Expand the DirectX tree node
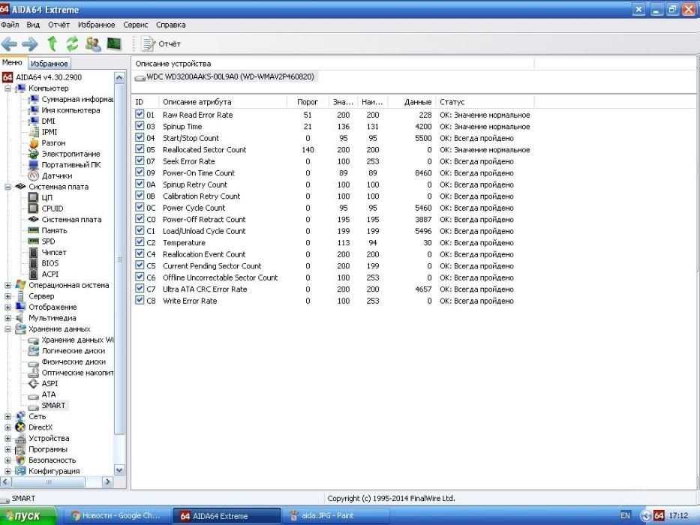700x525 pixels. coord(8,427)
